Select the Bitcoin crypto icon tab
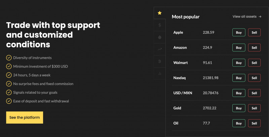The height and width of the screenshot is (137, 269). pos(159,61)
